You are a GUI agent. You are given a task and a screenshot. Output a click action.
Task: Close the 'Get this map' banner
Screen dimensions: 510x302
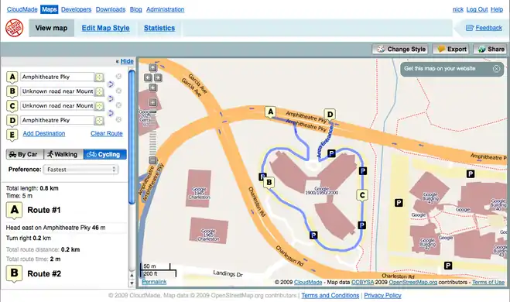[496, 69]
